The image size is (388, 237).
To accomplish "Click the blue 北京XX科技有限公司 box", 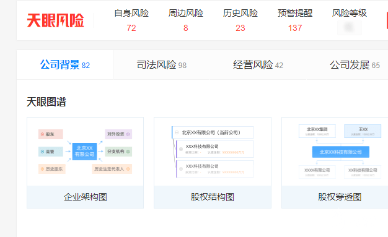I will [341, 152].
